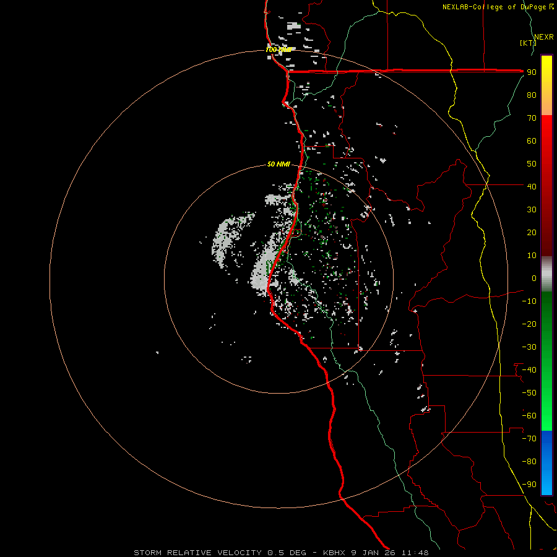Click the -60 value on velocity scale

pyautogui.click(x=529, y=416)
